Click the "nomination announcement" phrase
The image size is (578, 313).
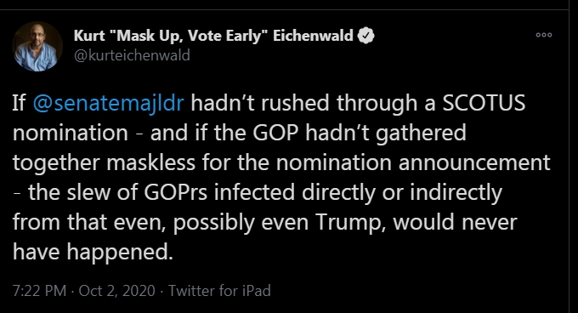pyautogui.click(x=413, y=162)
